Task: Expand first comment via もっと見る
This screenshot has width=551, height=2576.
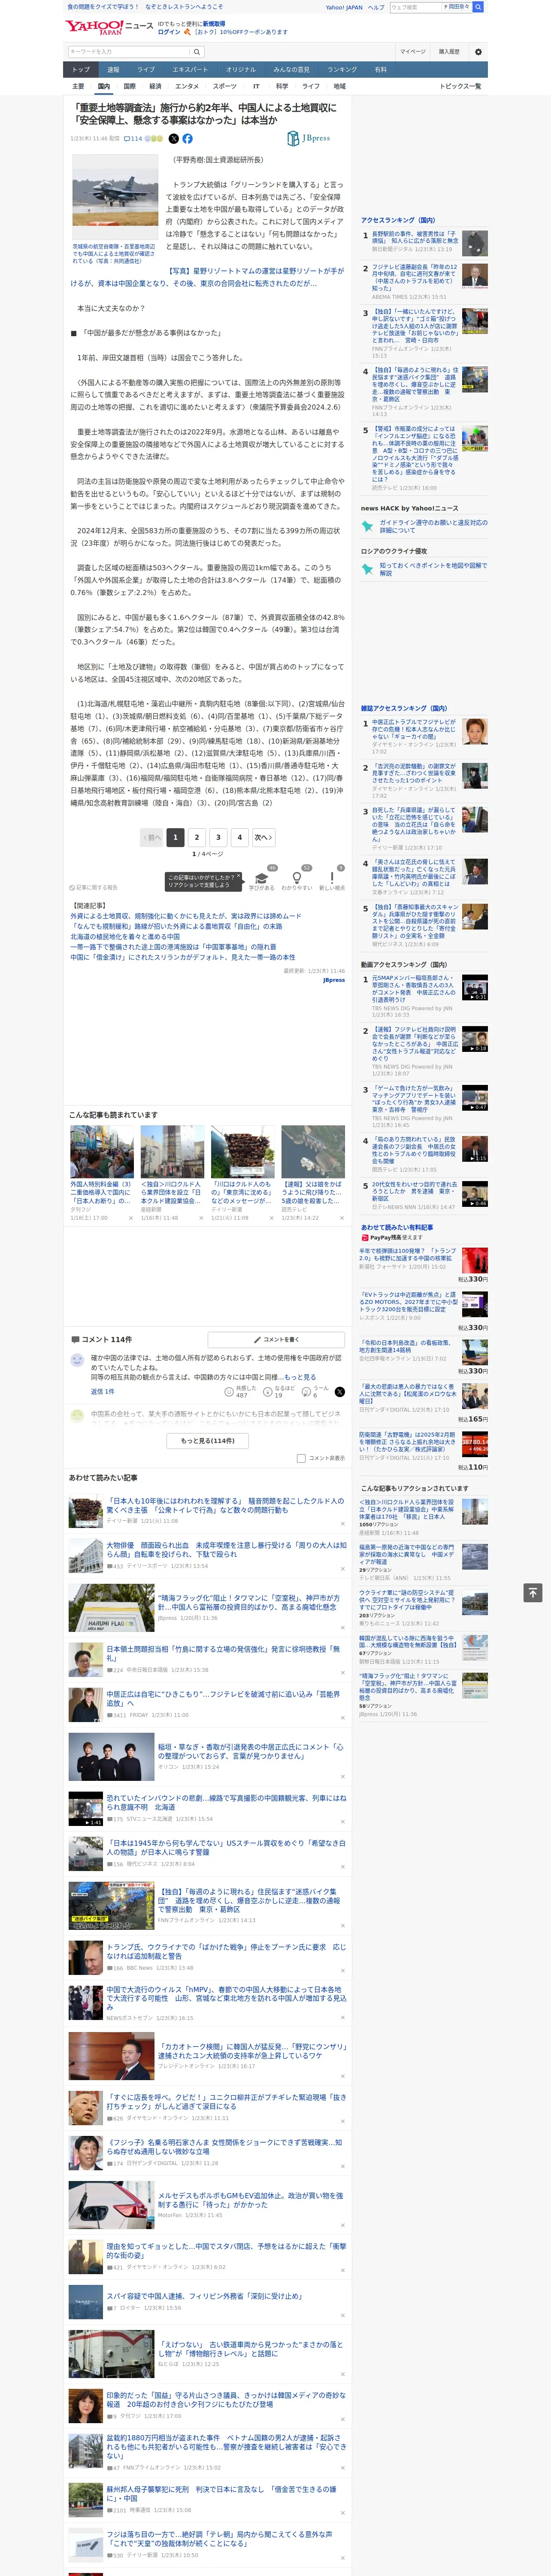Action: coord(299,1377)
